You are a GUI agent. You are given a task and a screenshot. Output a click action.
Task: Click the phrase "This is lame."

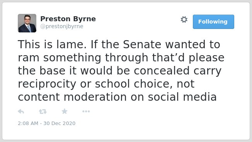[52, 44]
